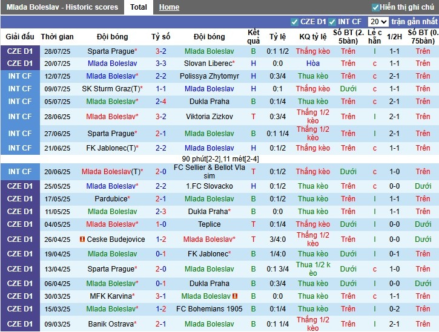Select the Tỷ số column header
This screenshot has width=439, height=332.
160,37
